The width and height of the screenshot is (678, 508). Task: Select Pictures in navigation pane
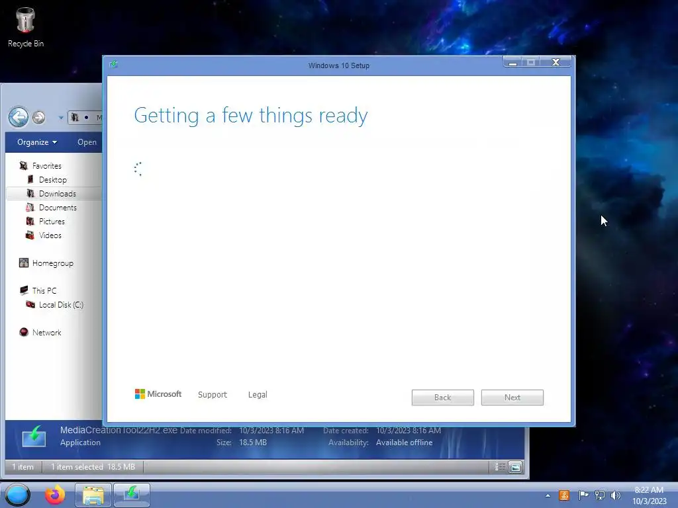pos(52,221)
